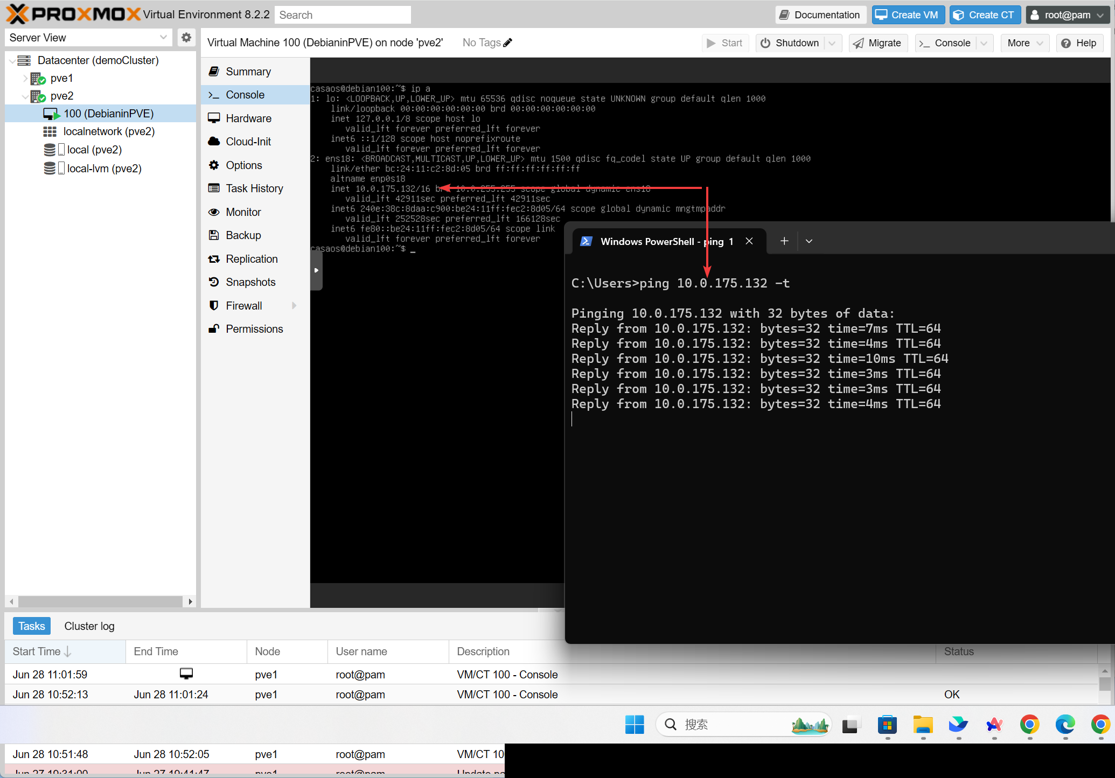Close the PowerShell ping tab
1115x778 pixels.
click(749, 241)
